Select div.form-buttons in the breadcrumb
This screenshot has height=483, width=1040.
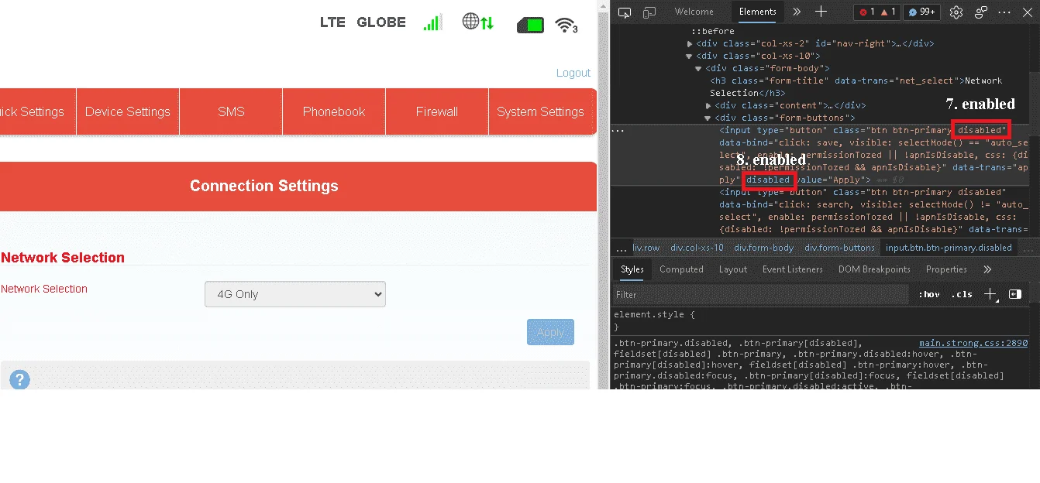(x=839, y=248)
